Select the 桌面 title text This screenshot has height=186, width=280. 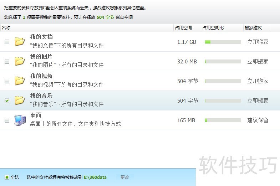point(36,115)
